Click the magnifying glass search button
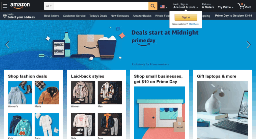This screenshot has height=139, width=256. (x=153, y=6)
